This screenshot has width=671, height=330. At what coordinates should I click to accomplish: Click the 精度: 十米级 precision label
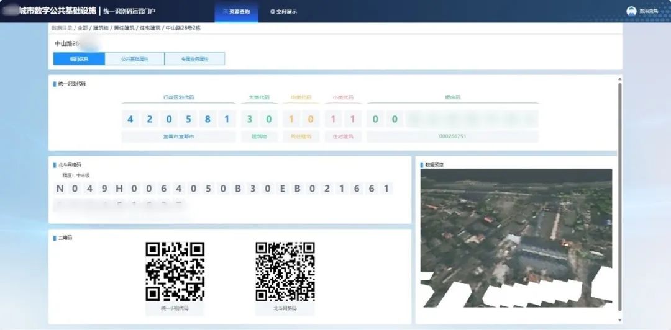tap(76, 176)
